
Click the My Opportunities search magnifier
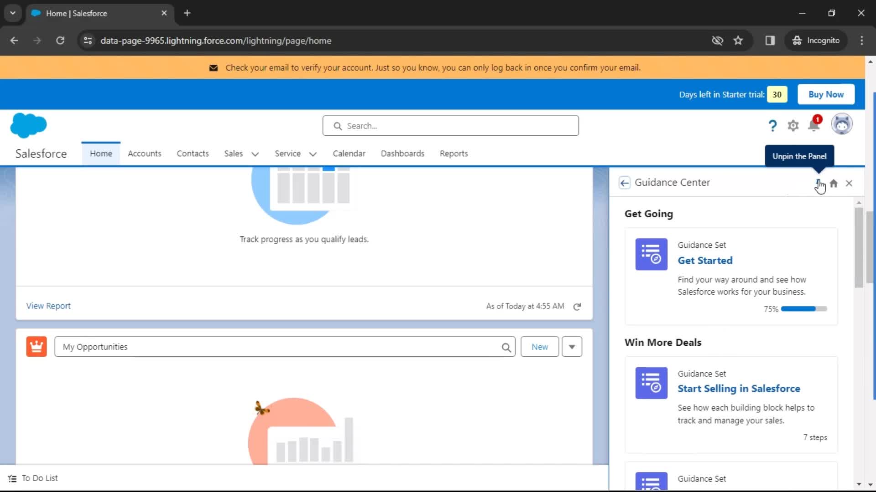click(506, 348)
